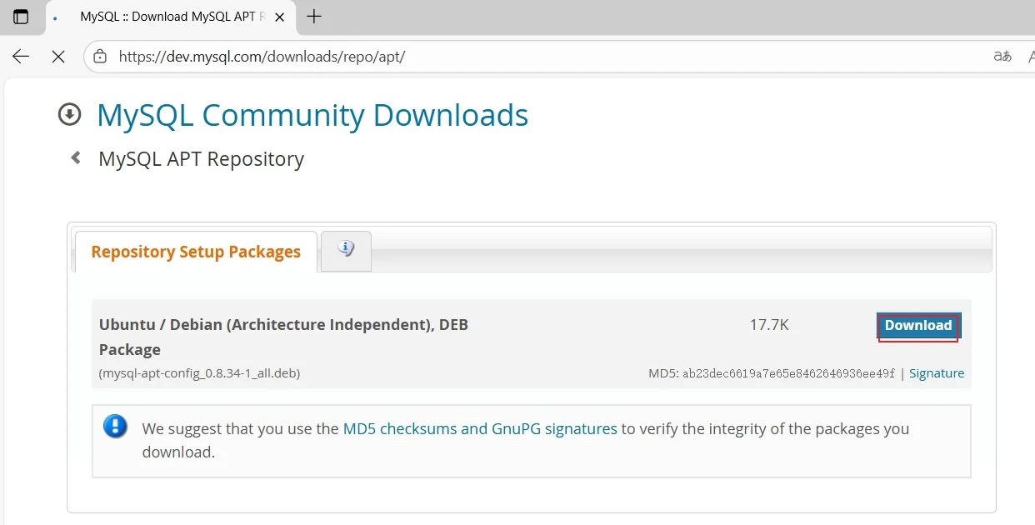Click the mysql-apt-config_0.8.34-1_all.deb filename

point(199,373)
